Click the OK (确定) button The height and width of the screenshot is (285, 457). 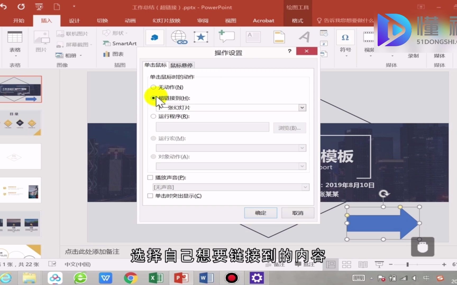coord(261,213)
